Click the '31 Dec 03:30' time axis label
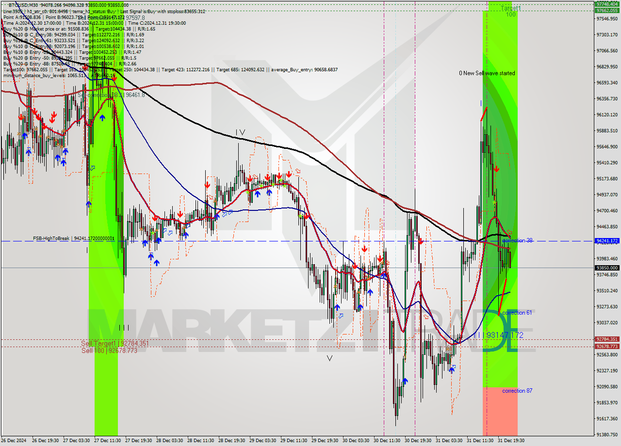Screen dimensions: 621x446 (450, 441)
